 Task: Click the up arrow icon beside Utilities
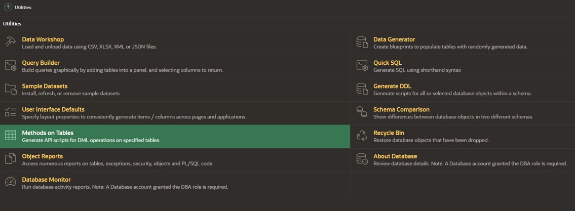8,7
